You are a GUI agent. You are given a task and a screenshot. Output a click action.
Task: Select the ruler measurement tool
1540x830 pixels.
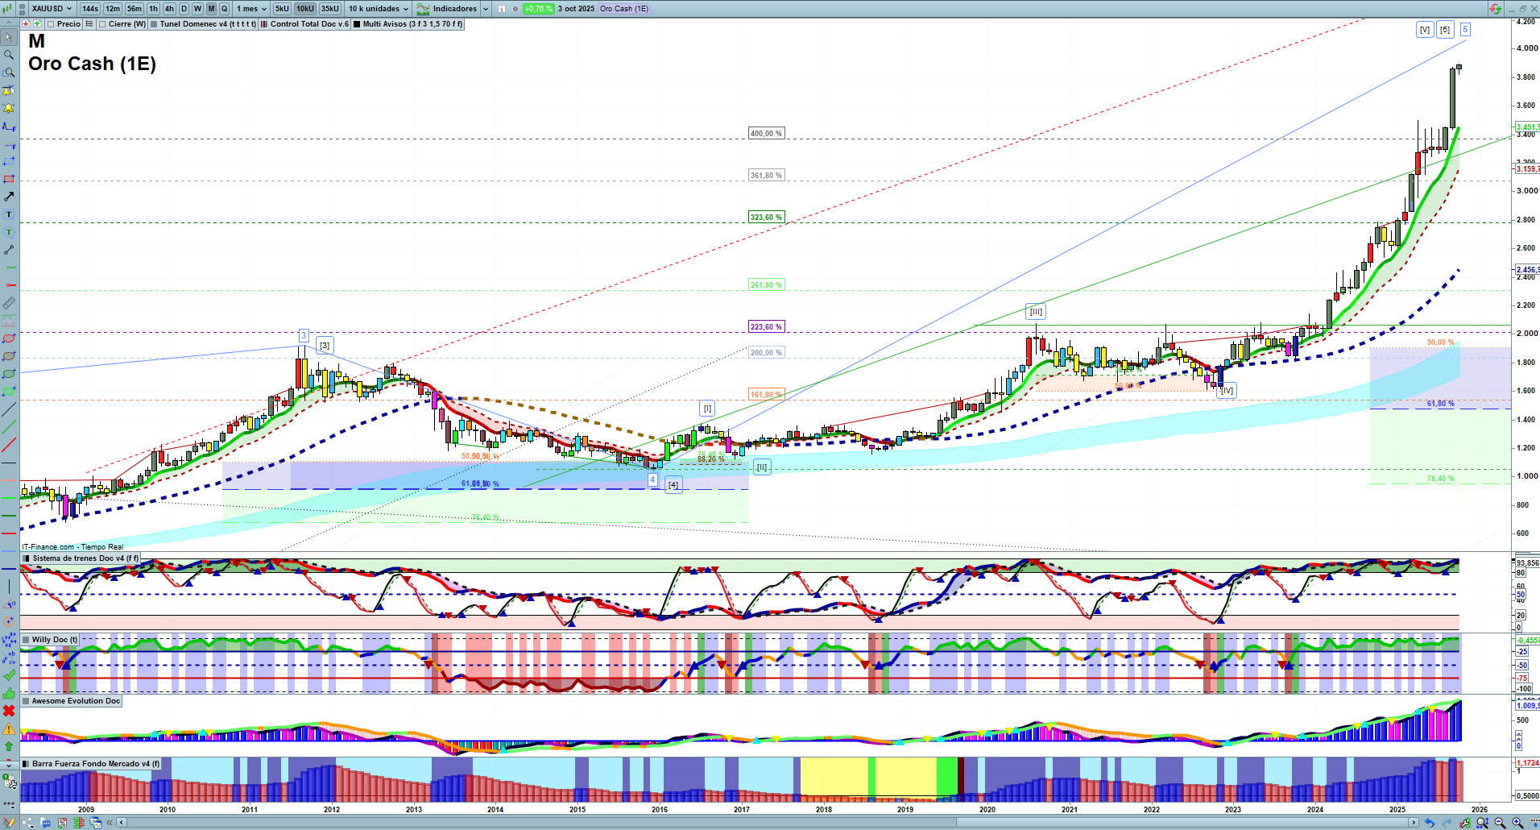click(9, 303)
